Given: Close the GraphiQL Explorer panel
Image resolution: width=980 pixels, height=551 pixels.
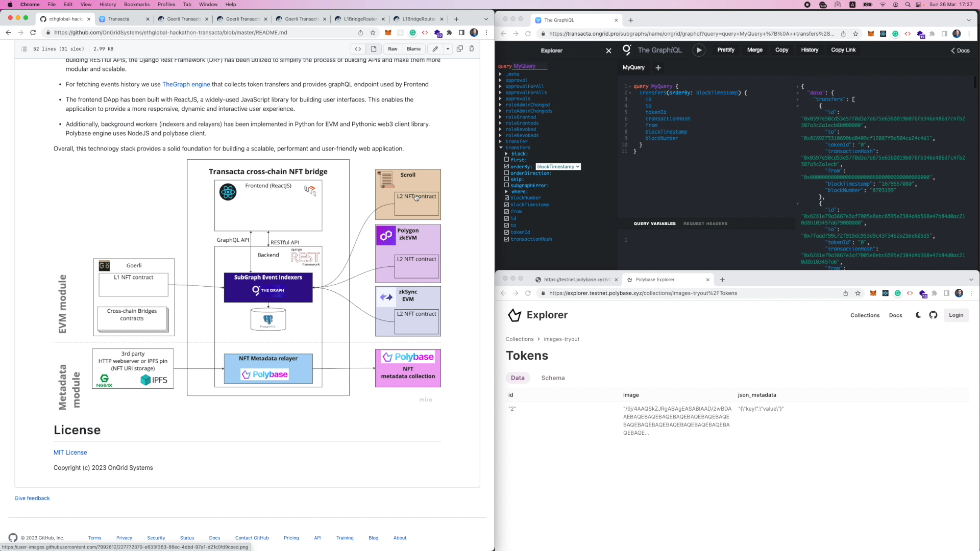Looking at the screenshot, I should tap(608, 51).
